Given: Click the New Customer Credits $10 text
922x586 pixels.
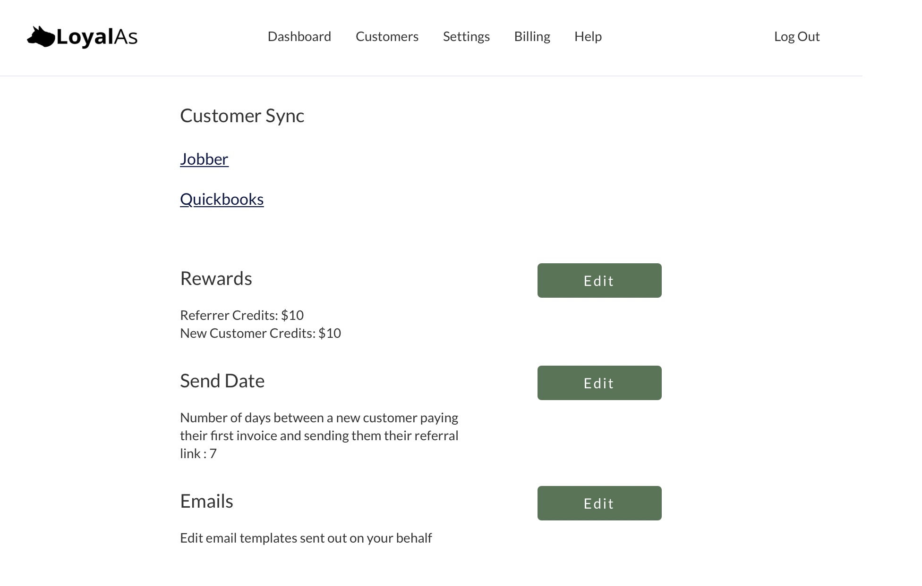Looking at the screenshot, I should [x=260, y=333].
